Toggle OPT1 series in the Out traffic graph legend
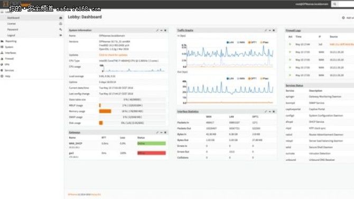 pos(253,78)
